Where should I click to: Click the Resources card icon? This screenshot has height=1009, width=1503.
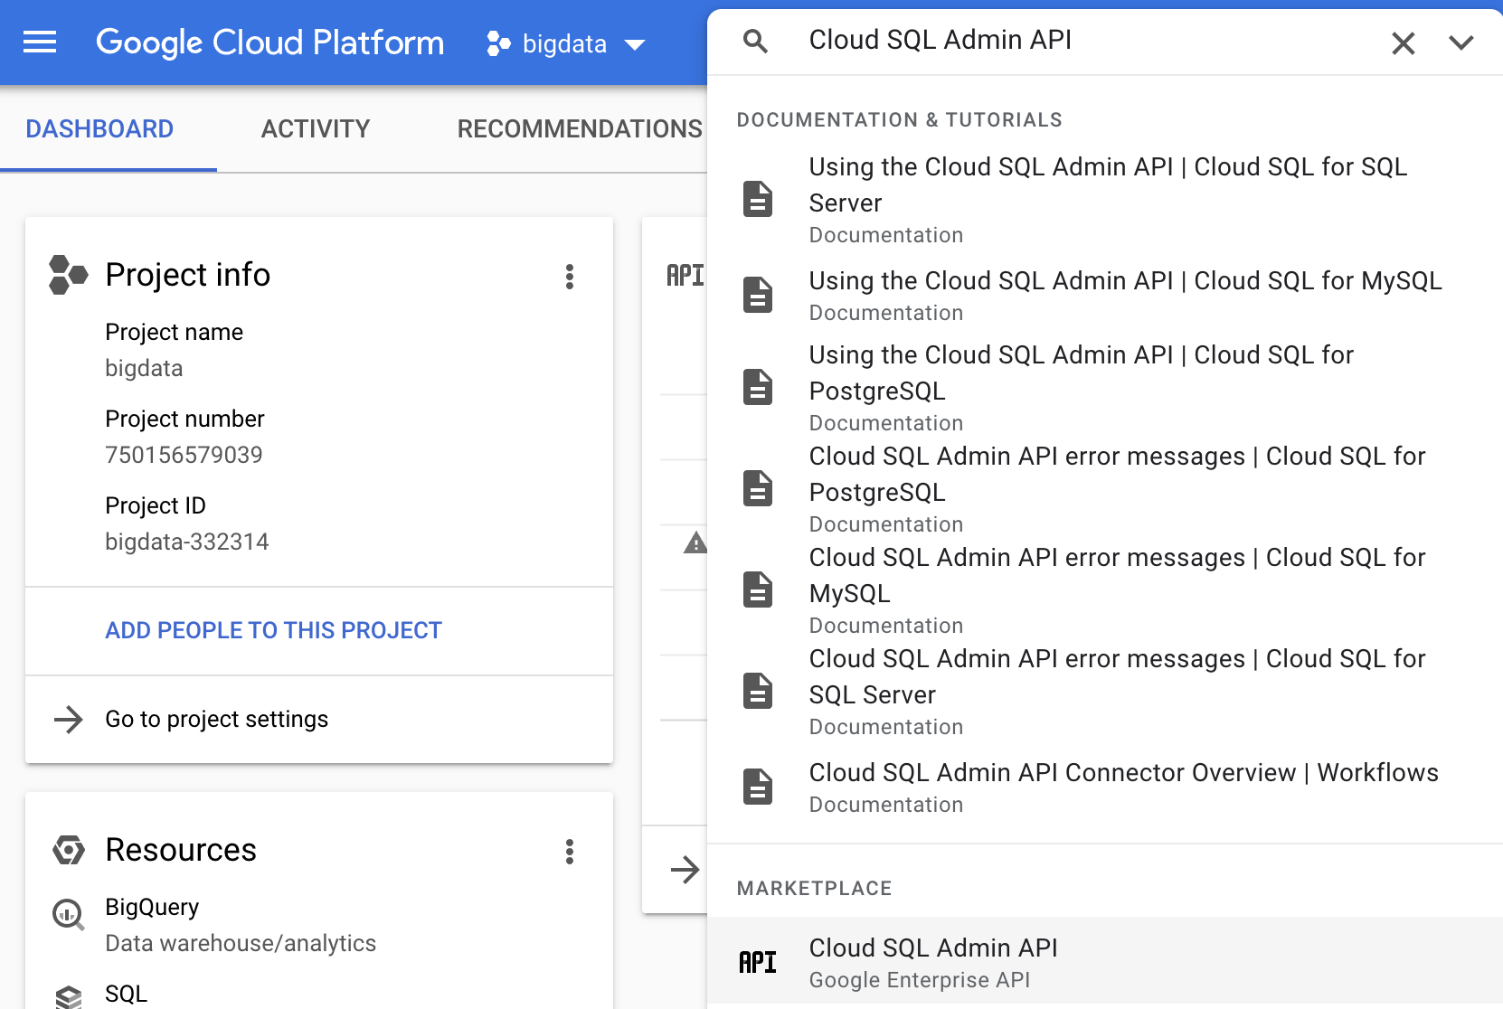[x=69, y=850]
